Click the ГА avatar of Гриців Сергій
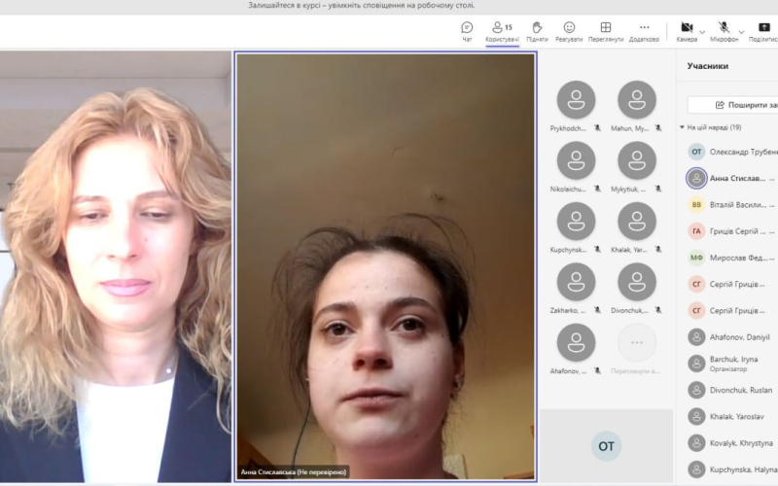 tap(696, 231)
